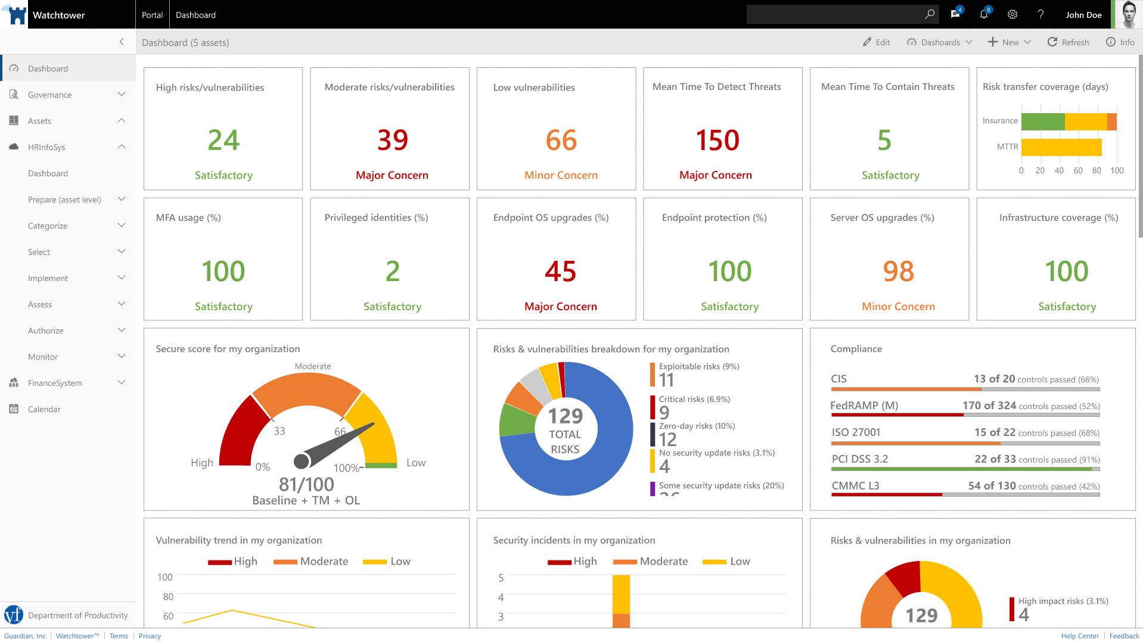
Task: Click the vertical scrollbar of dashboard
Action: click(1141, 146)
